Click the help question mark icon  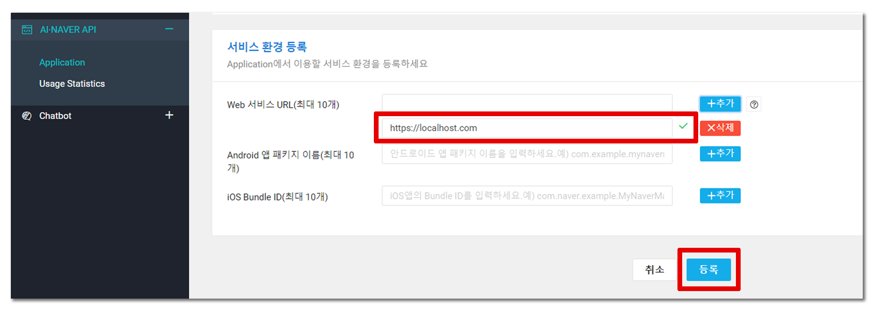[754, 104]
